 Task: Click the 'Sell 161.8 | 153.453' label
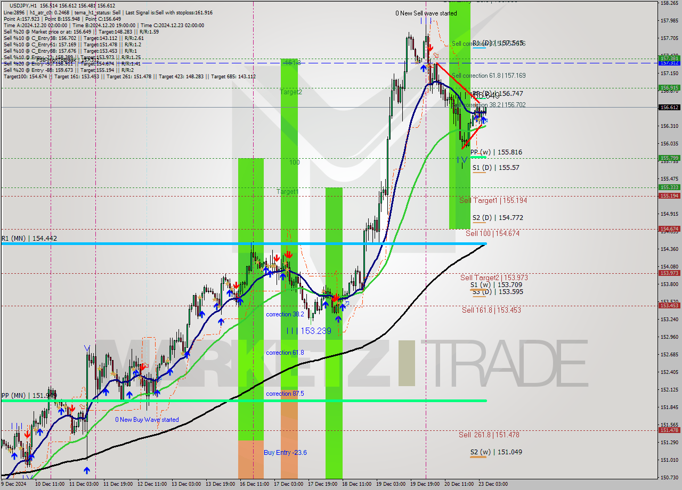point(491,310)
